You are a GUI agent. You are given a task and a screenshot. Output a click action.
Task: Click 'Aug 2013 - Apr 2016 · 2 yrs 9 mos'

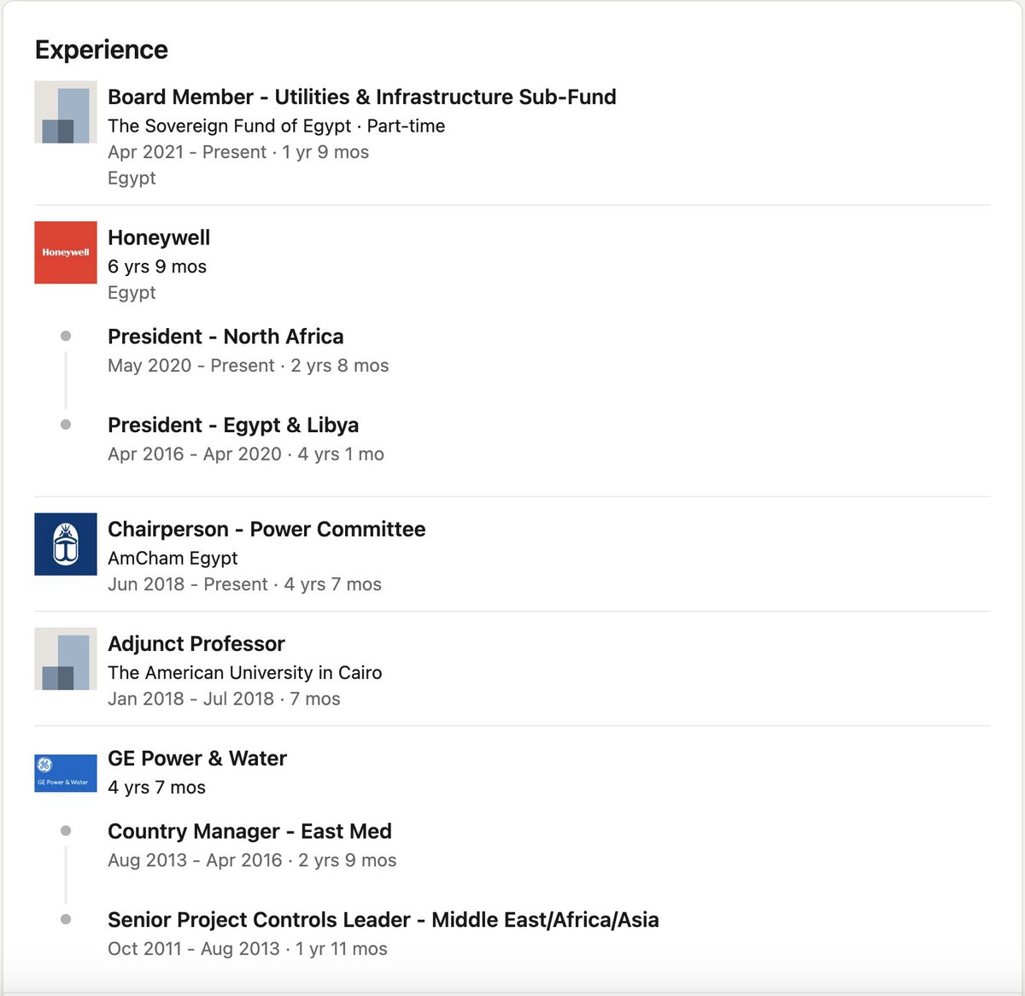click(252, 861)
